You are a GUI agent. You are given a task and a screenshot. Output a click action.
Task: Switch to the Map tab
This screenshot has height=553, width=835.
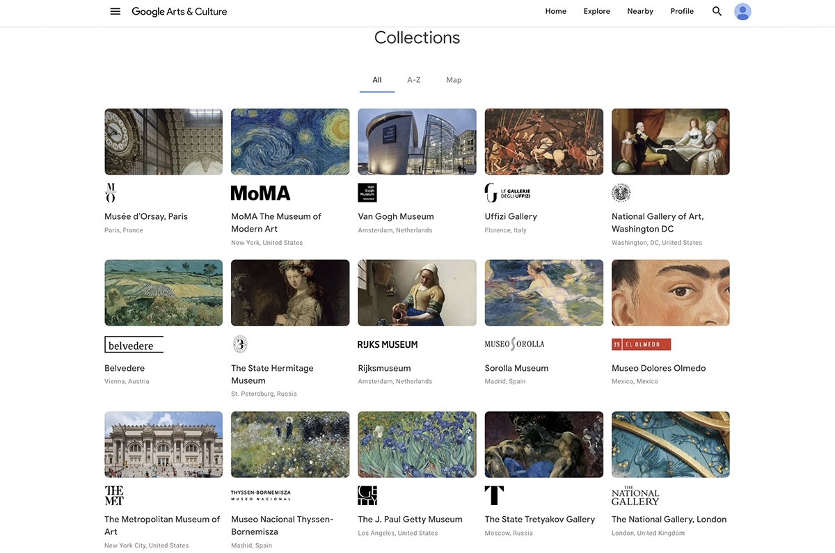pyautogui.click(x=454, y=80)
